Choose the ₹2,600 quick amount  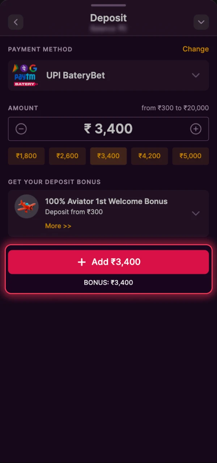[x=67, y=156]
